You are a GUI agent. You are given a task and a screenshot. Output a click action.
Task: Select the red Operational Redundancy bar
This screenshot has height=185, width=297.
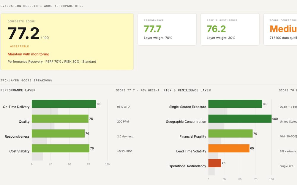[215, 163]
